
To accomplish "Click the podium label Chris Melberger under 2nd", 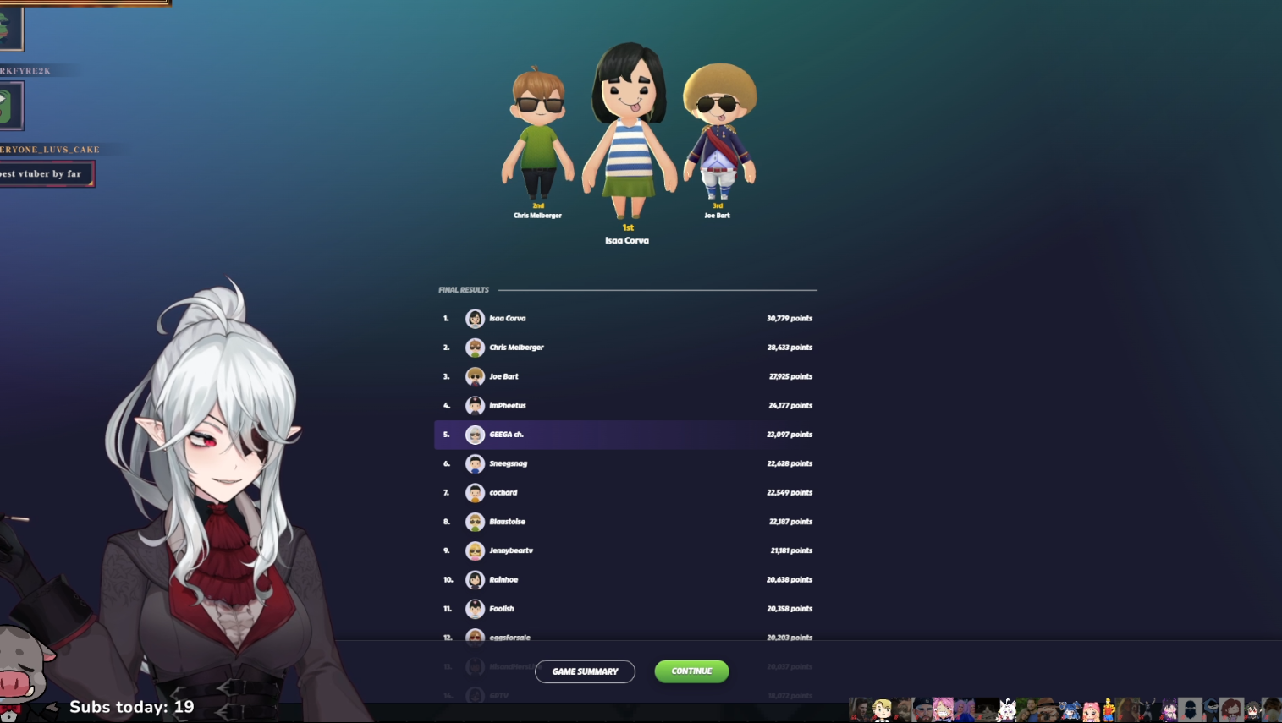I will point(537,216).
